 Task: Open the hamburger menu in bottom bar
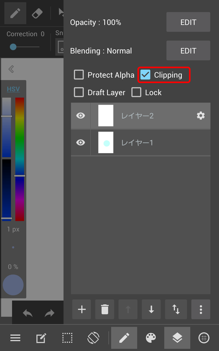point(15,338)
